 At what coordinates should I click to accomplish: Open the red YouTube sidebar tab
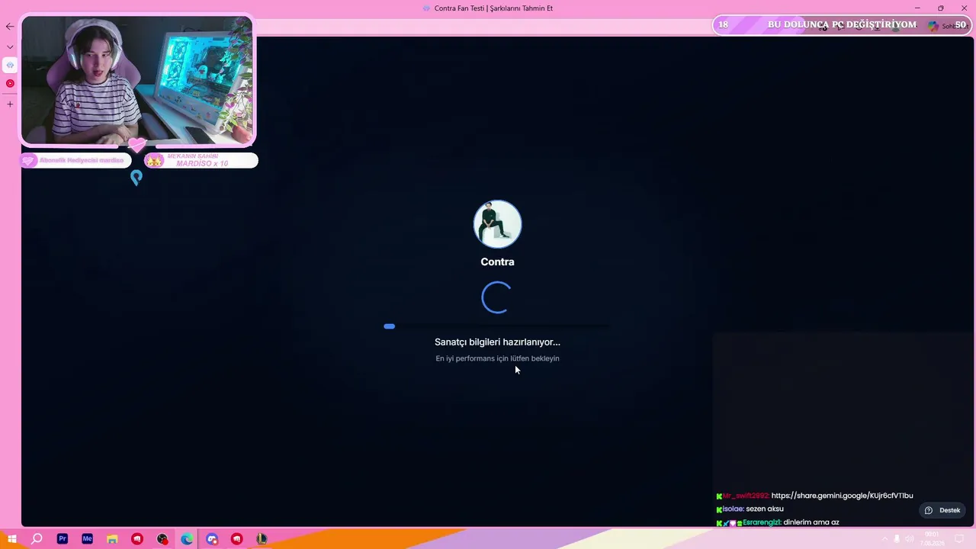click(10, 83)
